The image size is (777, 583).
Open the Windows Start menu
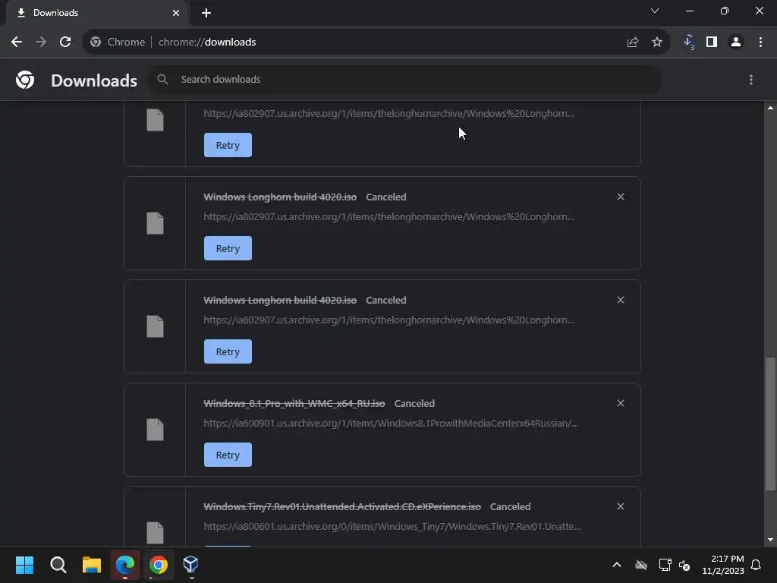coord(24,565)
